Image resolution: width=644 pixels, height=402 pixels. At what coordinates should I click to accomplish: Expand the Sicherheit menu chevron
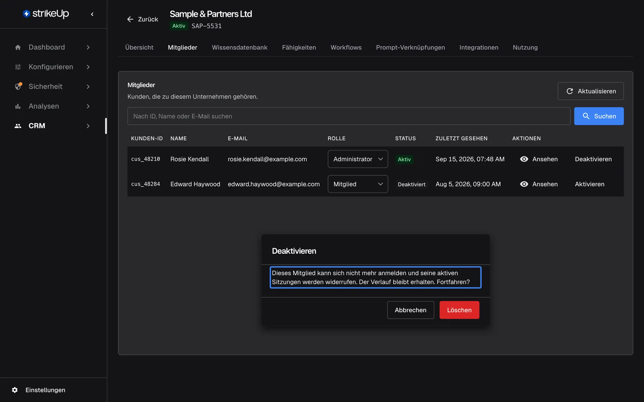(x=88, y=86)
